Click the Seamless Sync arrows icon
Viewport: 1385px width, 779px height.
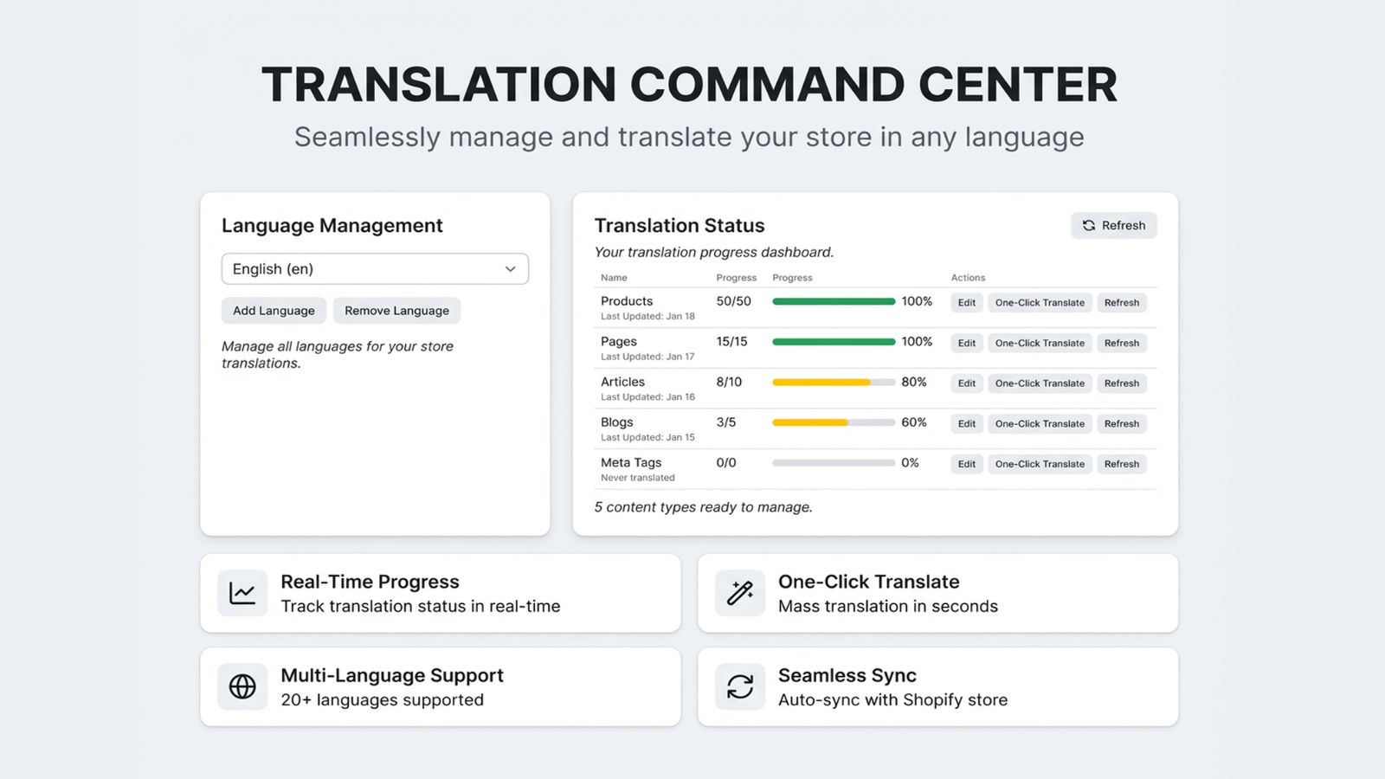pyautogui.click(x=740, y=686)
